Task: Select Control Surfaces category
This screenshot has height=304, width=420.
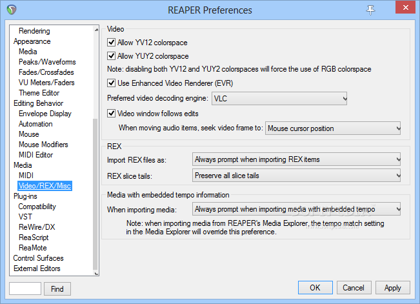Action: (38, 258)
